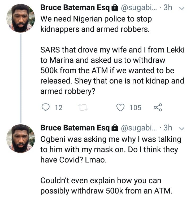Open Bruce Bateman Esq's profile from the first tweet
Viewport: 191px width, 198px height.
[x=75, y=8]
